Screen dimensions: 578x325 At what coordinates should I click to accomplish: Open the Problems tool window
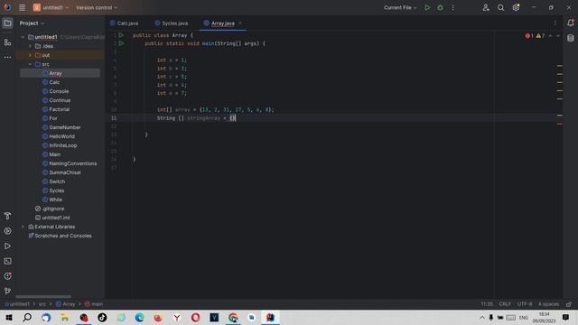[x=7, y=276]
